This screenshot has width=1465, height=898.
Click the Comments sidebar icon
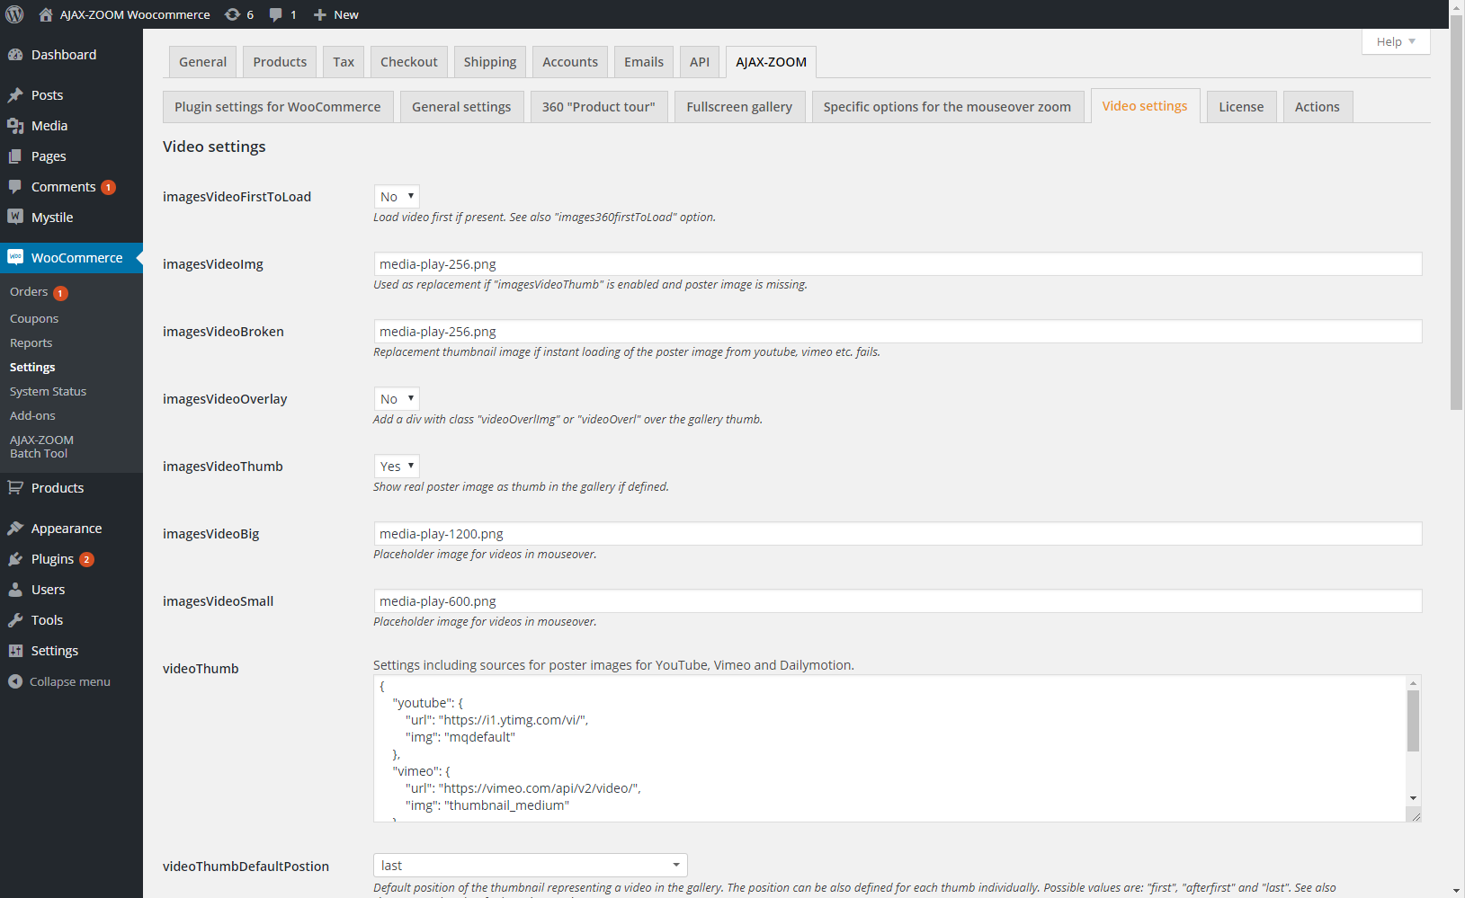[x=15, y=187]
